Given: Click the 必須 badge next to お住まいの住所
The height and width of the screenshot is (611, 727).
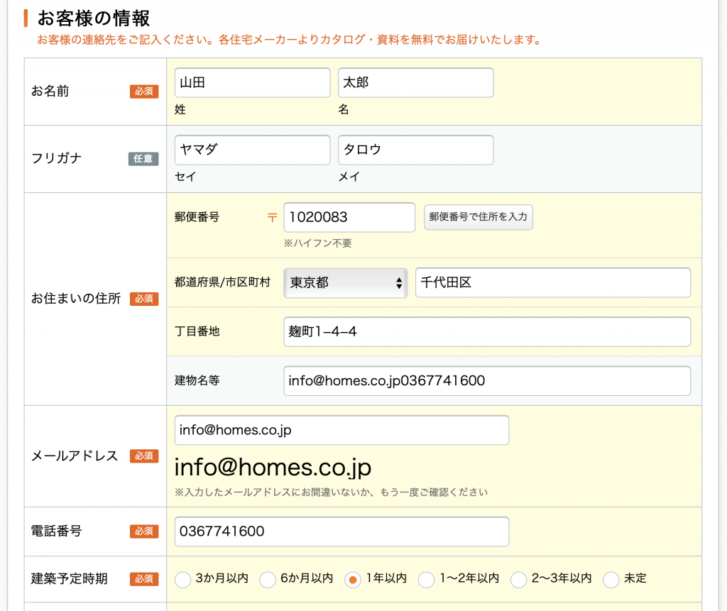Looking at the screenshot, I should (x=144, y=299).
